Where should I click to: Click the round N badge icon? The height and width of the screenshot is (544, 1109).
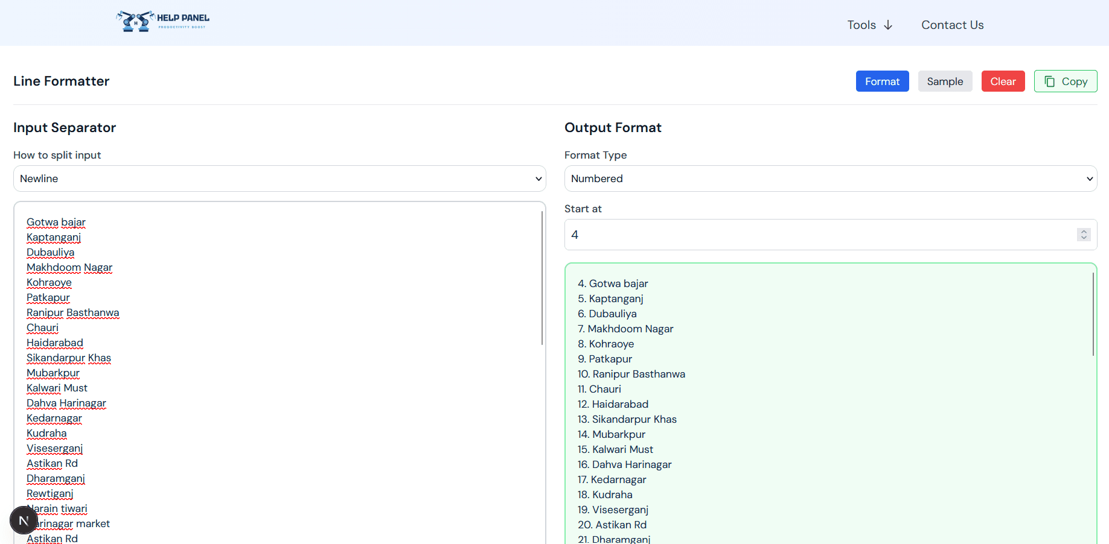click(24, 520)
